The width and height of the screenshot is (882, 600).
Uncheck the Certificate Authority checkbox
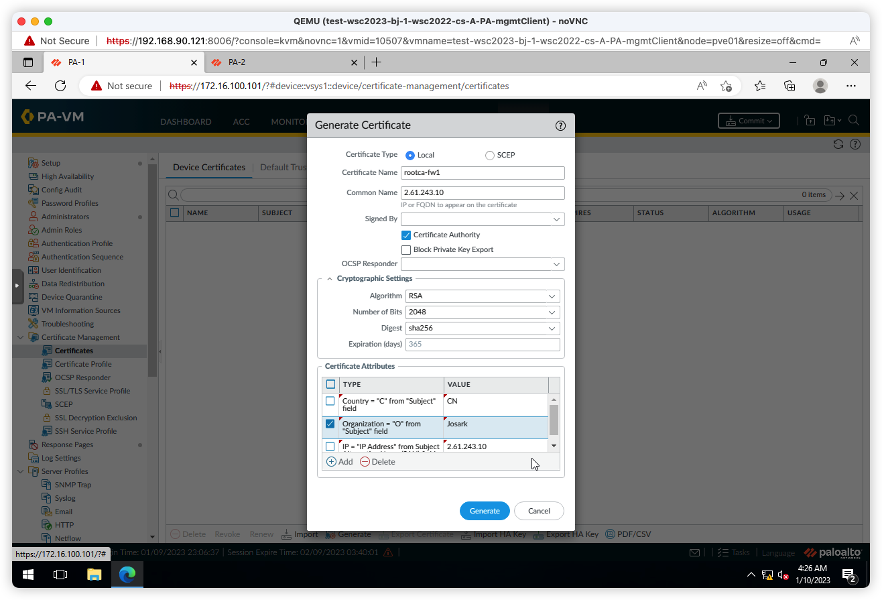[x=406, y=235]
